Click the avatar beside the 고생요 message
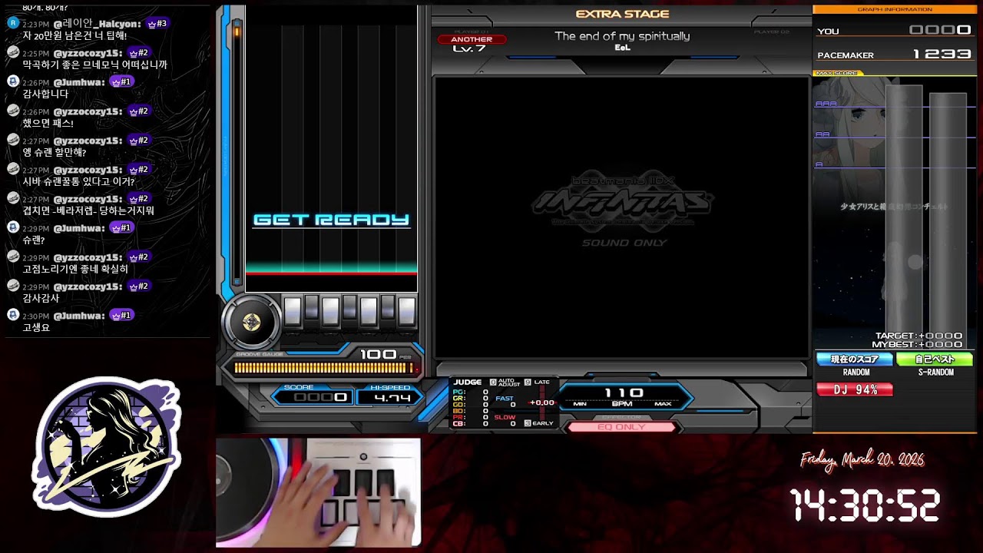This screenshot has width=983, height=553. pyautogui.click(x=13, y=315)
